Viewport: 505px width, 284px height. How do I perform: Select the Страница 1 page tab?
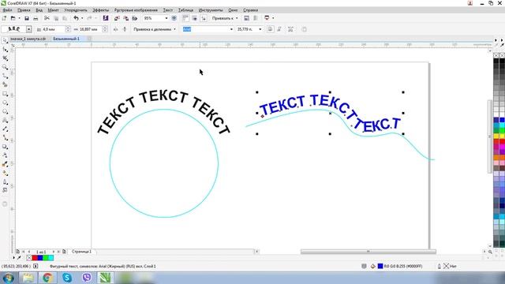81,252
